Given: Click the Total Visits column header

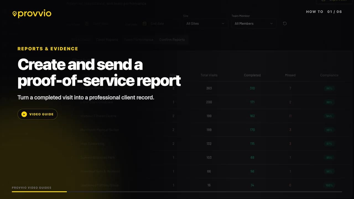Looking at the screenshot, I should pyautogui.click(x=209, y=75).
